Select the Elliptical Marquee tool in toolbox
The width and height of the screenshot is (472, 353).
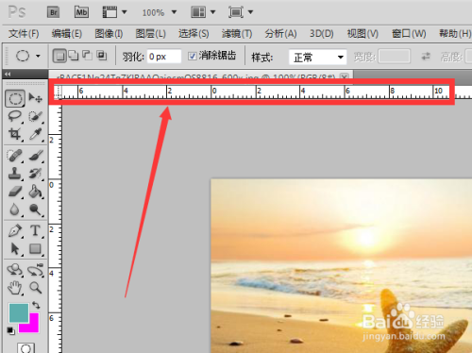pyautogui.click(x=15, y=98)
